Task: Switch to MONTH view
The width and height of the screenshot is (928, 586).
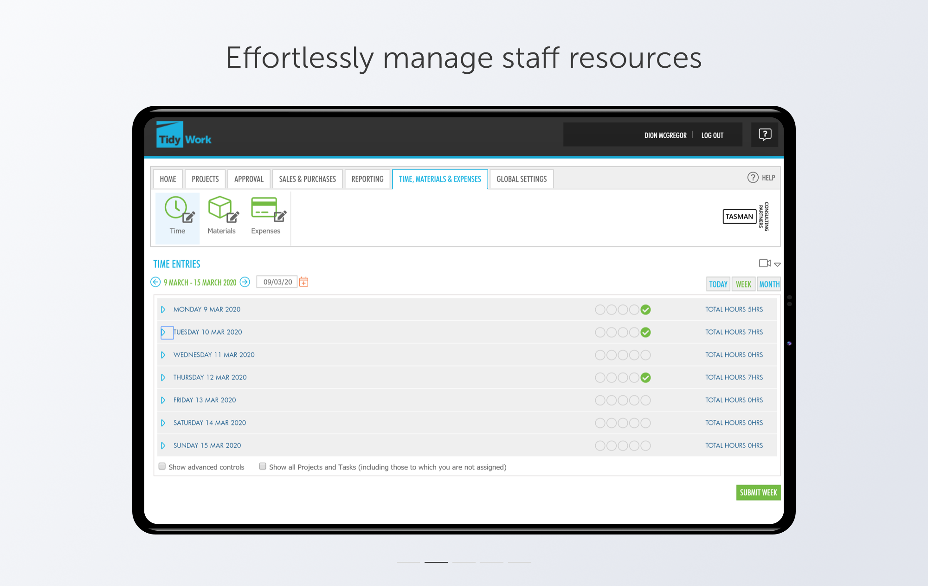Action: (x=769, y=283)
